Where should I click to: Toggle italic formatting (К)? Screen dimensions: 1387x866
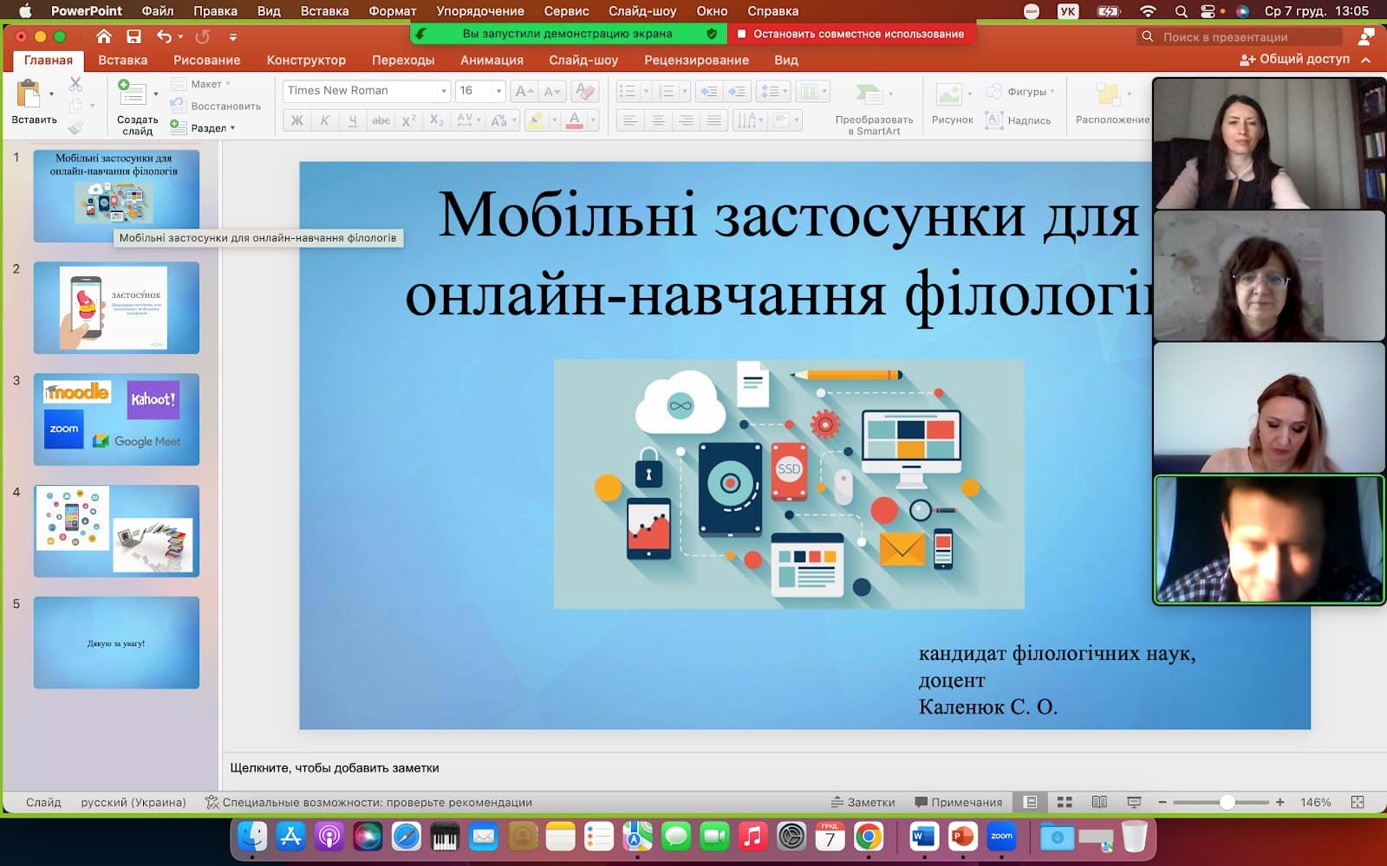tap(324, 120)
